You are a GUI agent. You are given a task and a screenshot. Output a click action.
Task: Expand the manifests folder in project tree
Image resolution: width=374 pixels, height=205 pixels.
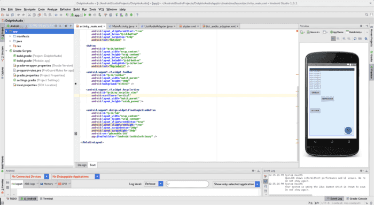(10, 36)
